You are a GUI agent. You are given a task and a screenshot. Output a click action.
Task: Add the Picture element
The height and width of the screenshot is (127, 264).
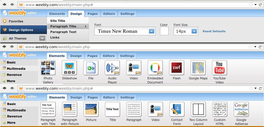coord(91,109)
